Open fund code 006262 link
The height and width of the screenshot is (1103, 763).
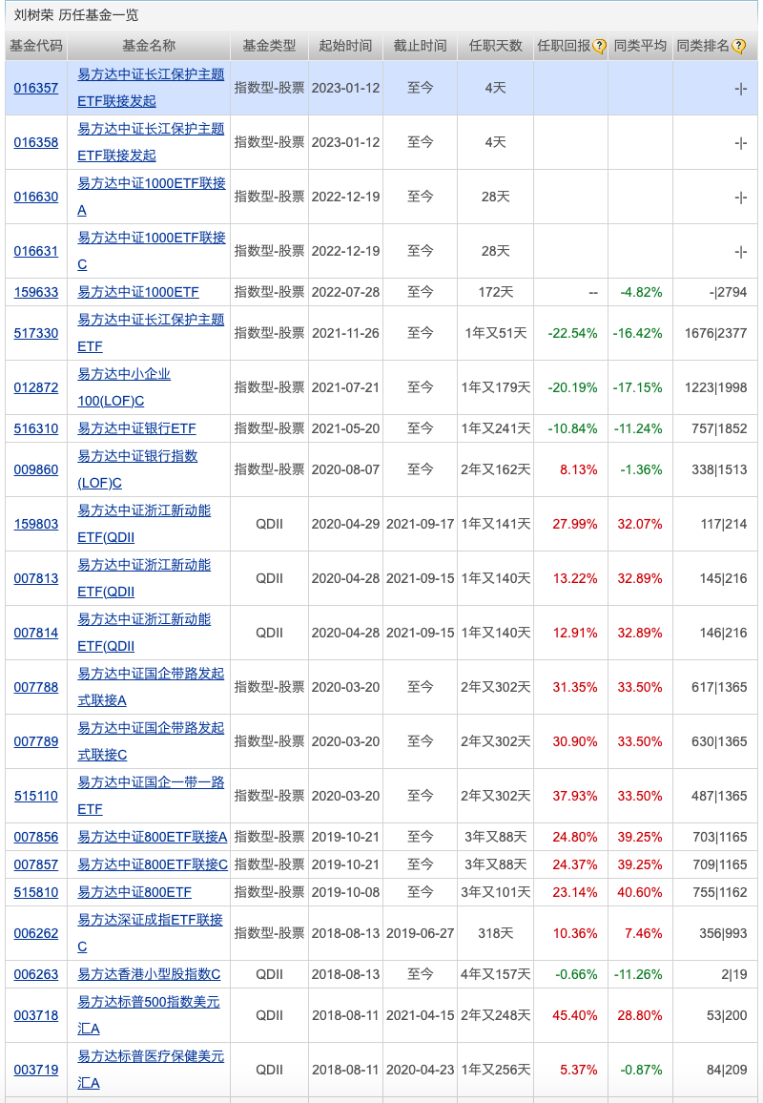click(x=36, y=933)
